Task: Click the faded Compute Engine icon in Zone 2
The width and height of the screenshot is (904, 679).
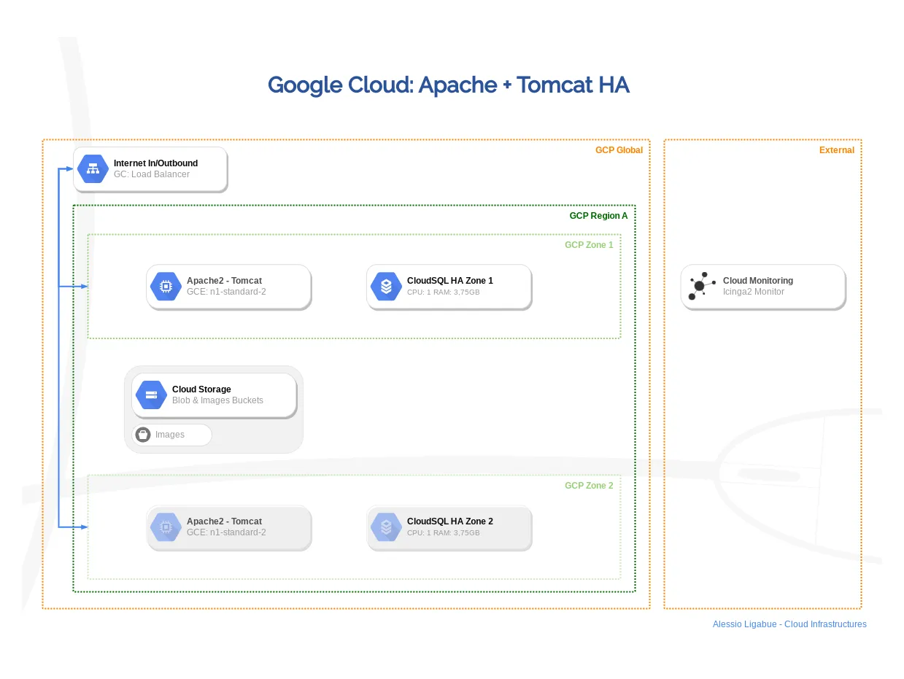Action: [166, 527]
